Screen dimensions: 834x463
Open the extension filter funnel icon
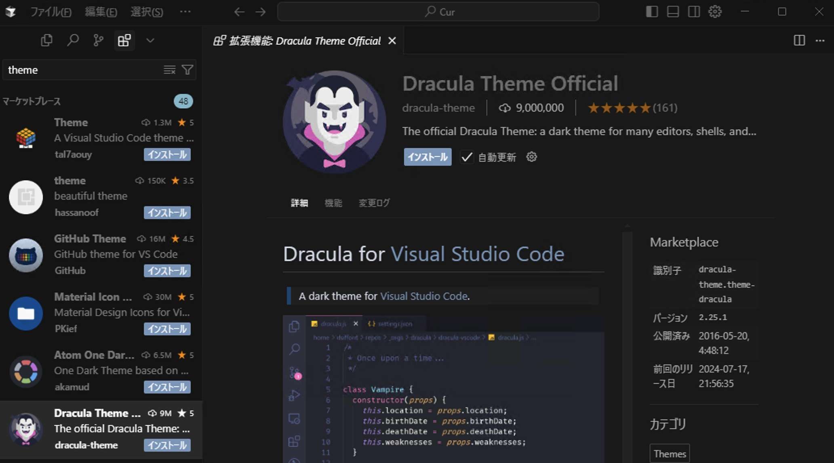click(187, 70)
